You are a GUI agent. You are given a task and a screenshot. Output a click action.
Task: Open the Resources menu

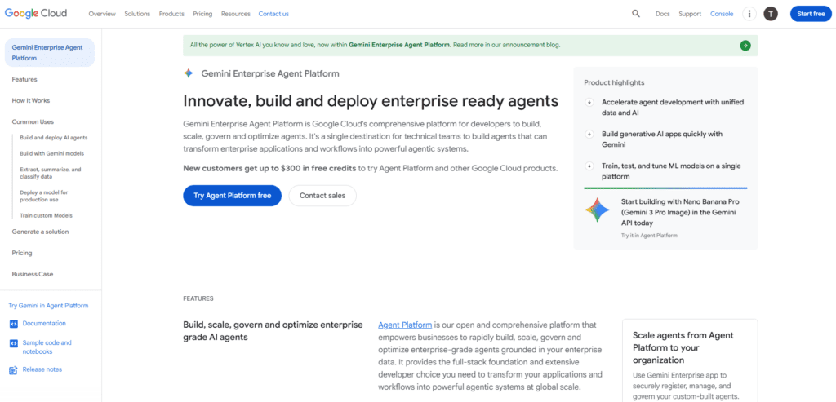coord(236,14)
